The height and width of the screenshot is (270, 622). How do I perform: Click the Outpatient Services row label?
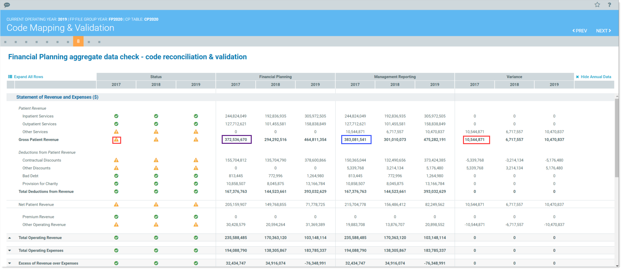coord(40,124)
